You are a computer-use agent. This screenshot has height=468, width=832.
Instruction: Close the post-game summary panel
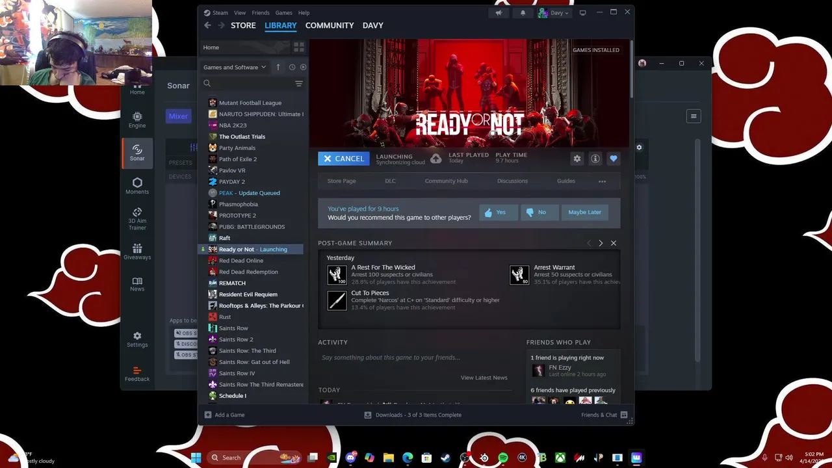tap(614, 243)
